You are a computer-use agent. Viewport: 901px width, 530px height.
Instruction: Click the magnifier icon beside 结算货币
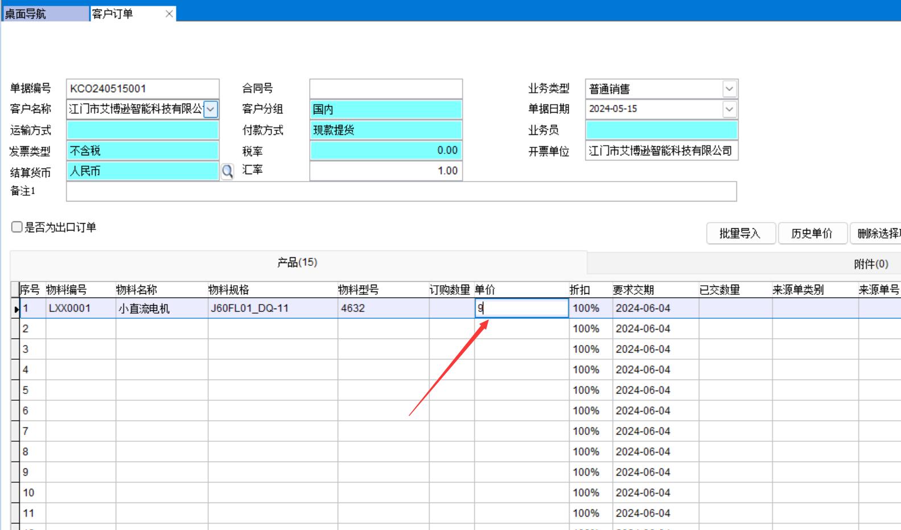point(227,171)
